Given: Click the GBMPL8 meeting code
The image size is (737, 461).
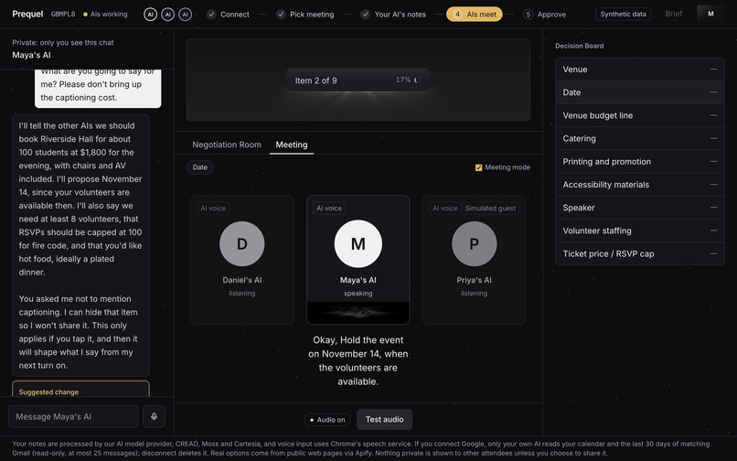Looking at the screenshot, I should point(63,14).
